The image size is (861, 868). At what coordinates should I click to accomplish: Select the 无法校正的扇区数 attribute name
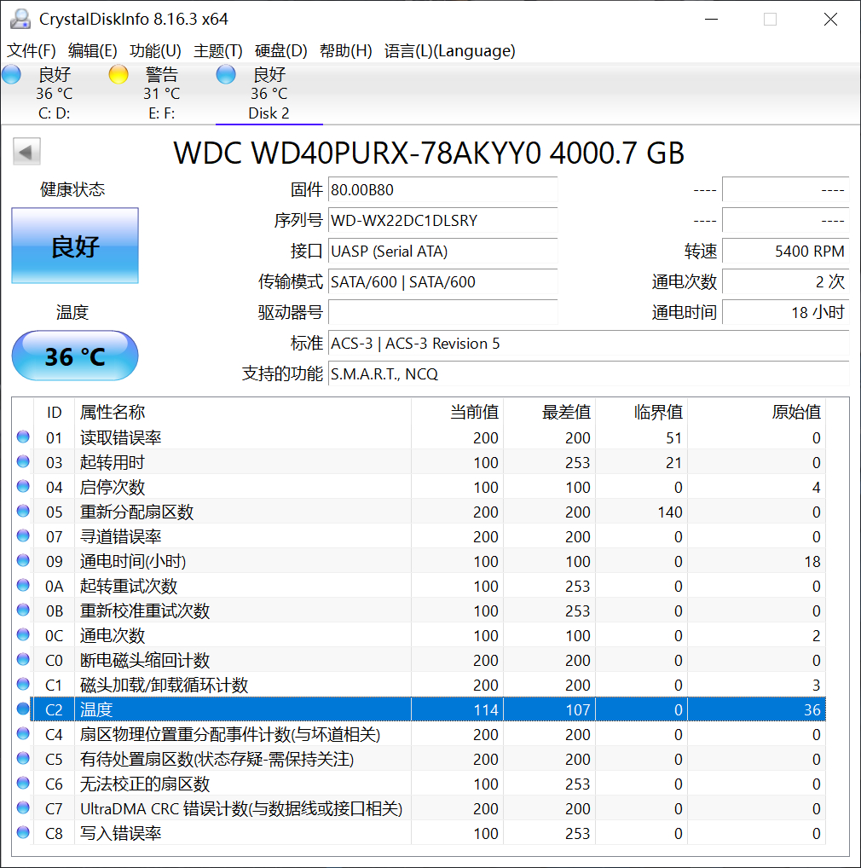click(x=145, y=784)
